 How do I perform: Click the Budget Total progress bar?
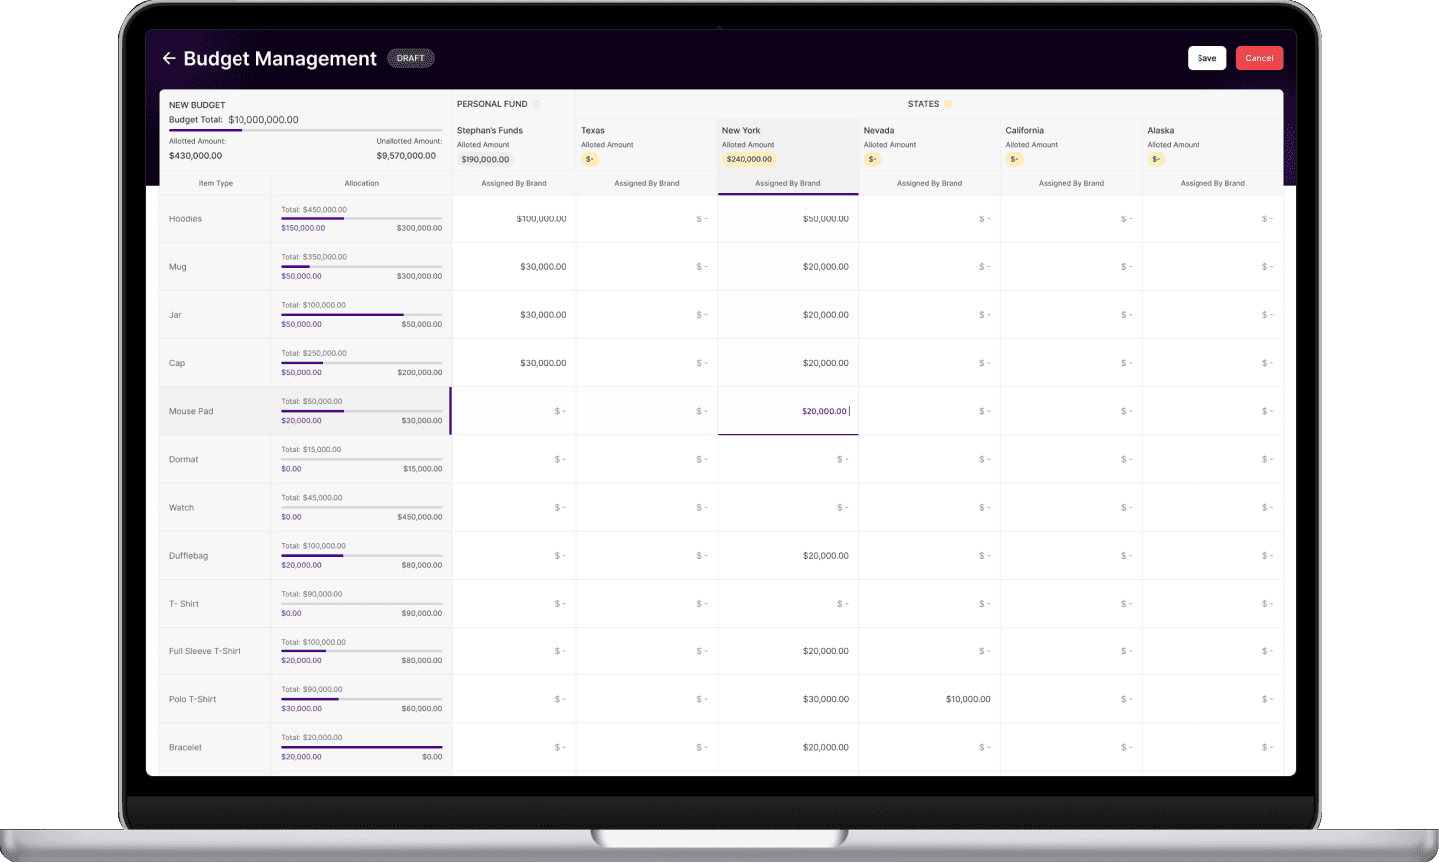tap(304, 130)
